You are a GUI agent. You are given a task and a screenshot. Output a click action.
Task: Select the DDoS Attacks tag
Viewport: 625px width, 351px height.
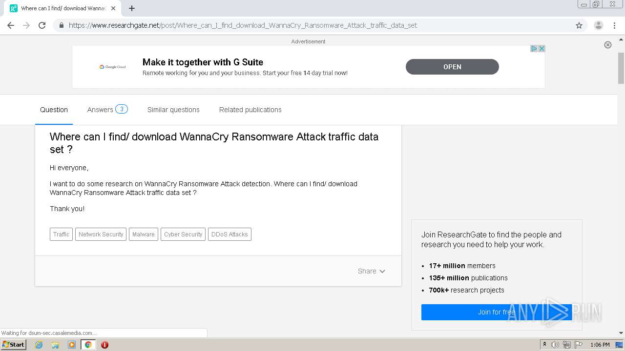click(229, 234)
